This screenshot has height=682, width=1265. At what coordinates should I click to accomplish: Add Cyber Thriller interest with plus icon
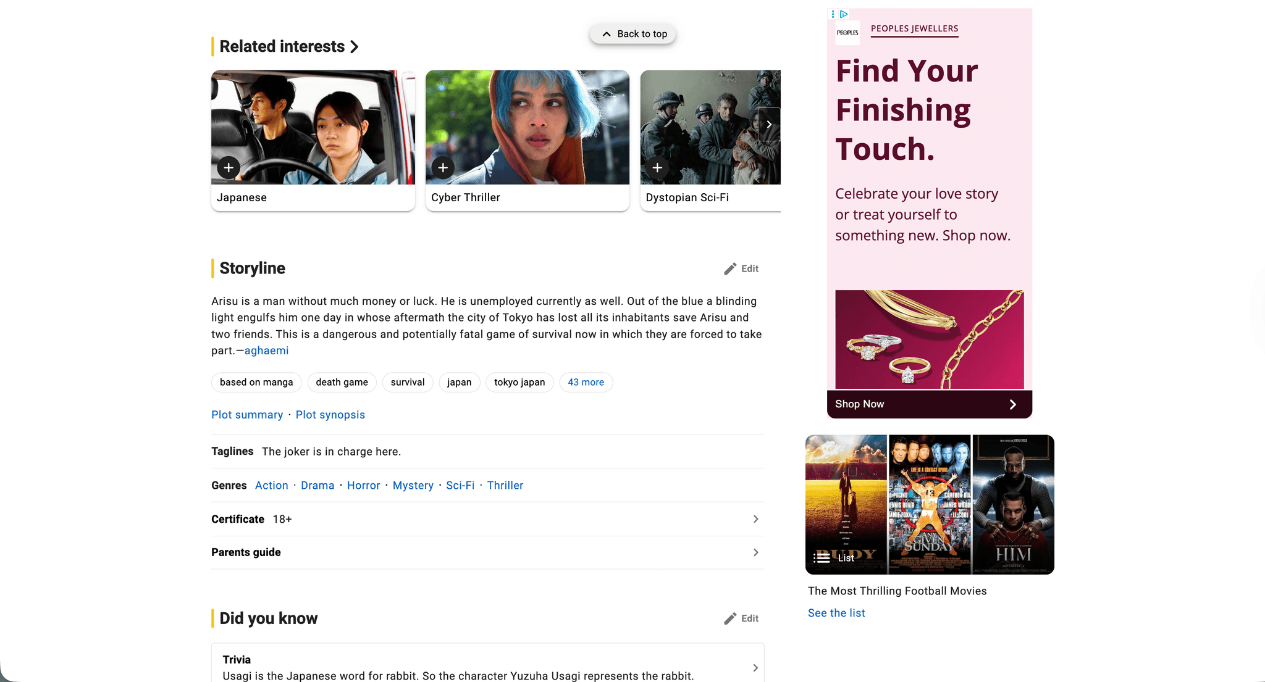(x=443, y=167)
